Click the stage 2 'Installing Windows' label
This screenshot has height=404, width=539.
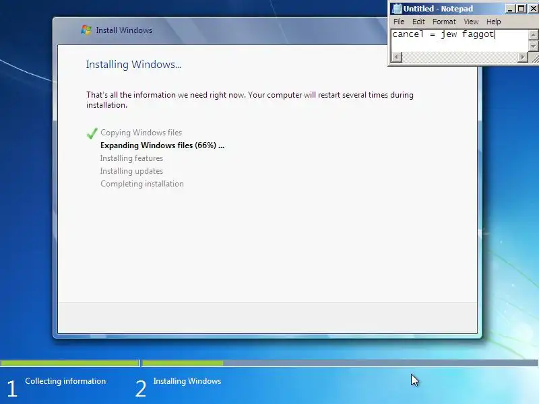(x=187, y=381)
